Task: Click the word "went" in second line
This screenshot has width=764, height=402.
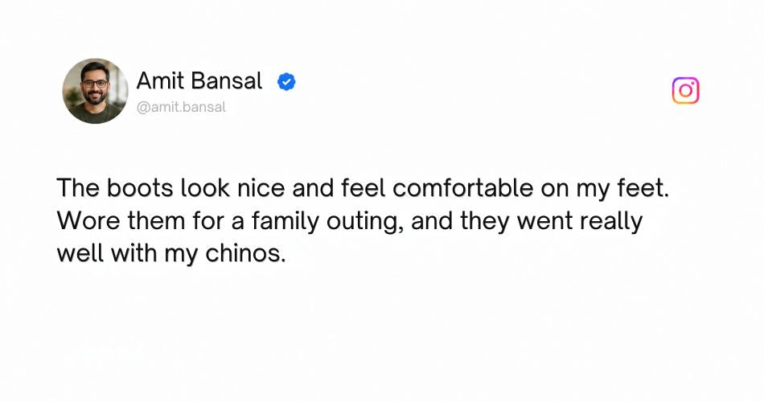Action: (544, 222)
